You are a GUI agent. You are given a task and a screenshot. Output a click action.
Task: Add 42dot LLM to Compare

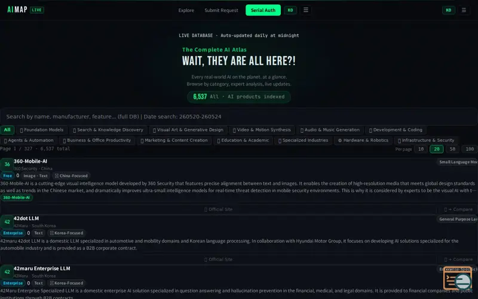coord(458,260)
